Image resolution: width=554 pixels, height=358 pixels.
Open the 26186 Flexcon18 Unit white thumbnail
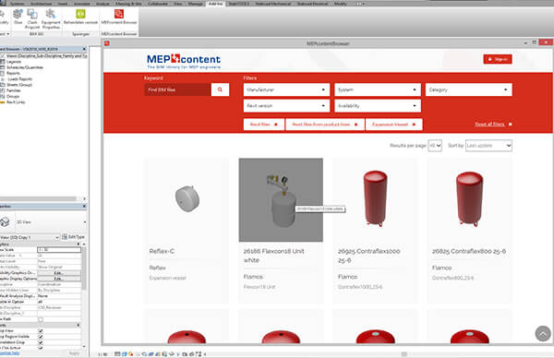tap(281, 200)
